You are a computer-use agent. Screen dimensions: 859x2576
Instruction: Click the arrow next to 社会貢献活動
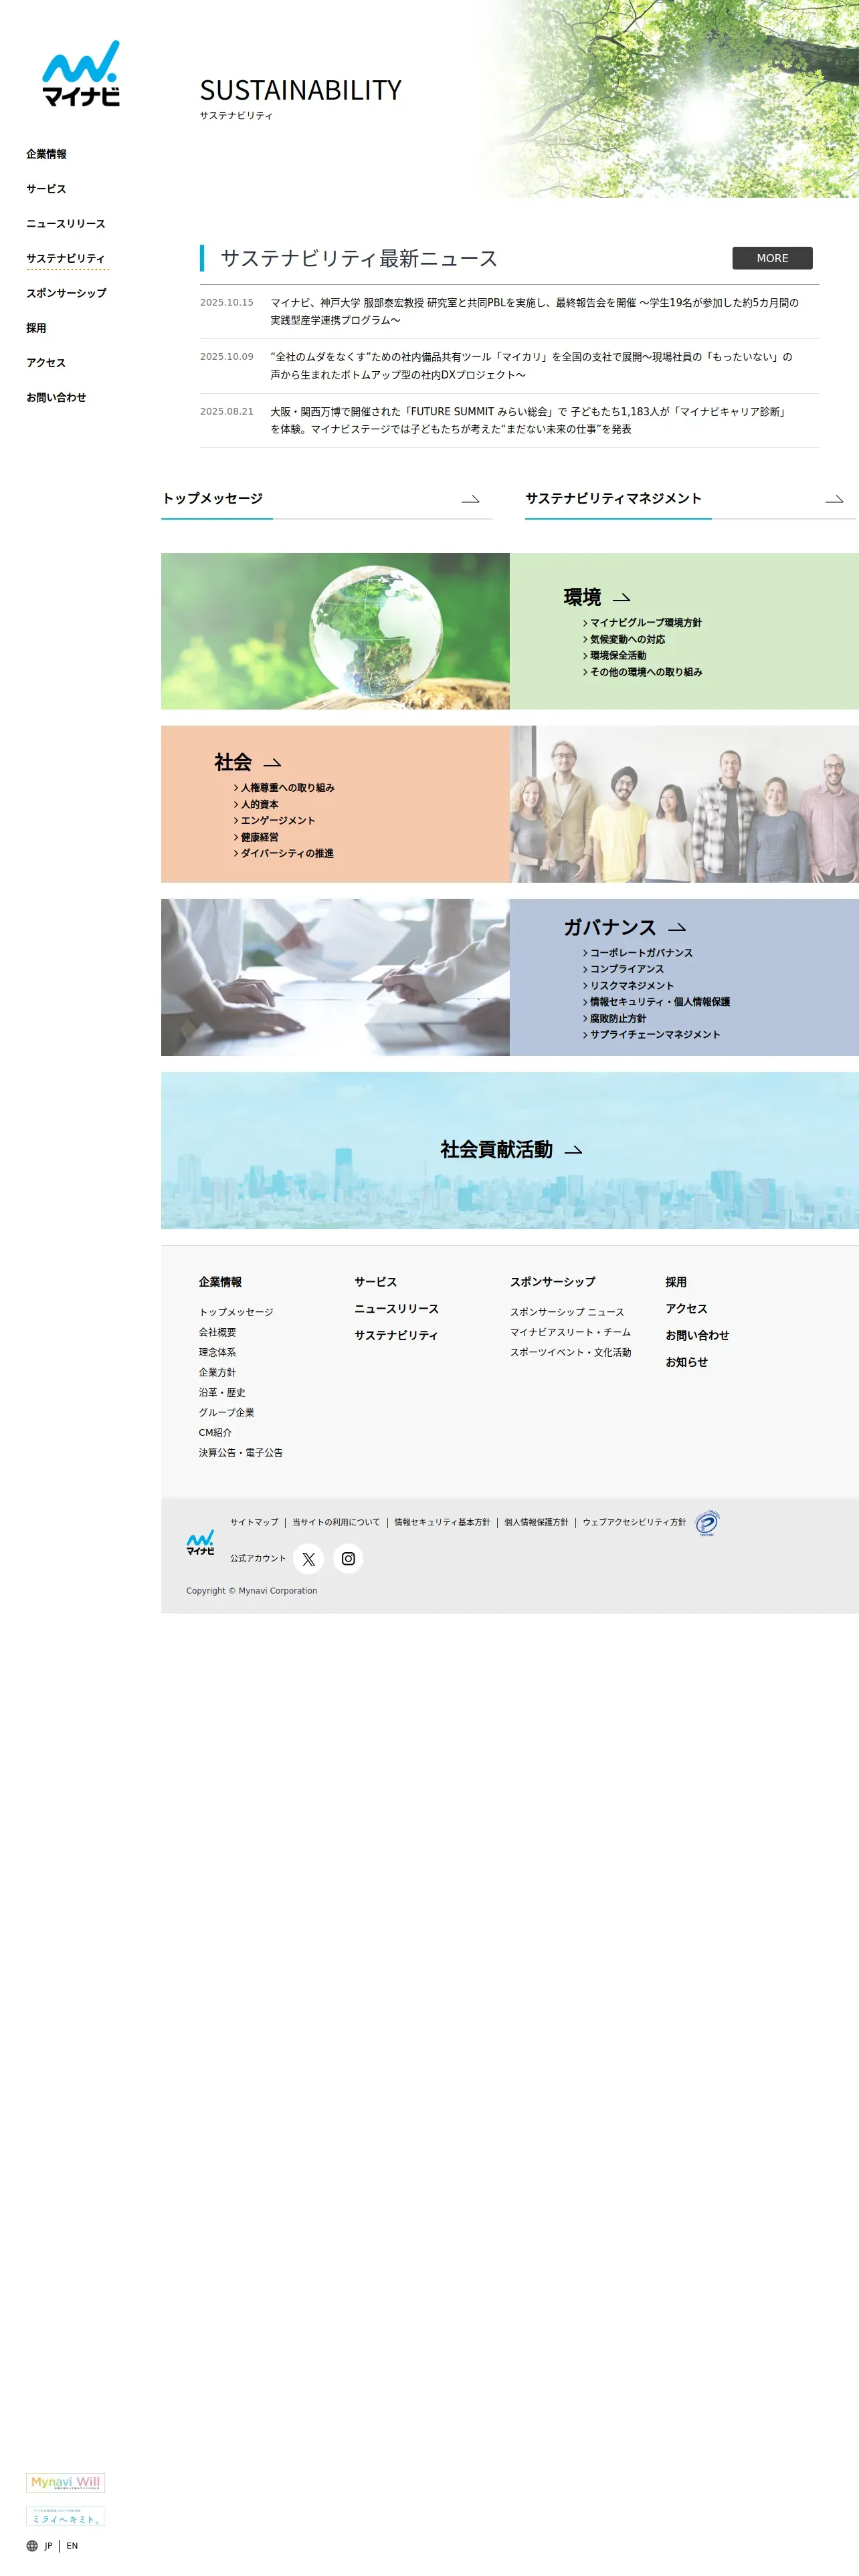(x=573, y=1150)
